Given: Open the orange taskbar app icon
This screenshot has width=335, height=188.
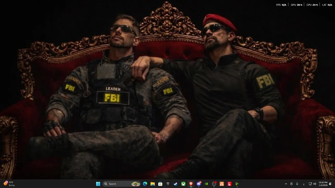Looking at the screenshot, I should point(222,184).
